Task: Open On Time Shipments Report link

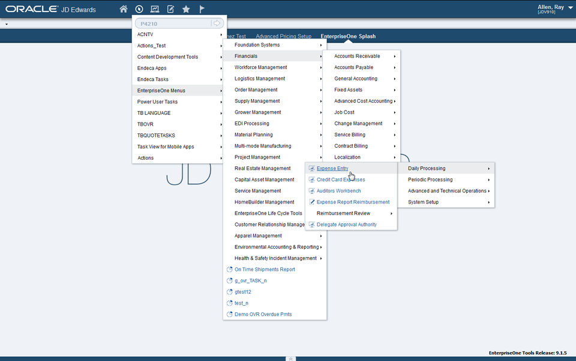Action: [x=265, y=270]
